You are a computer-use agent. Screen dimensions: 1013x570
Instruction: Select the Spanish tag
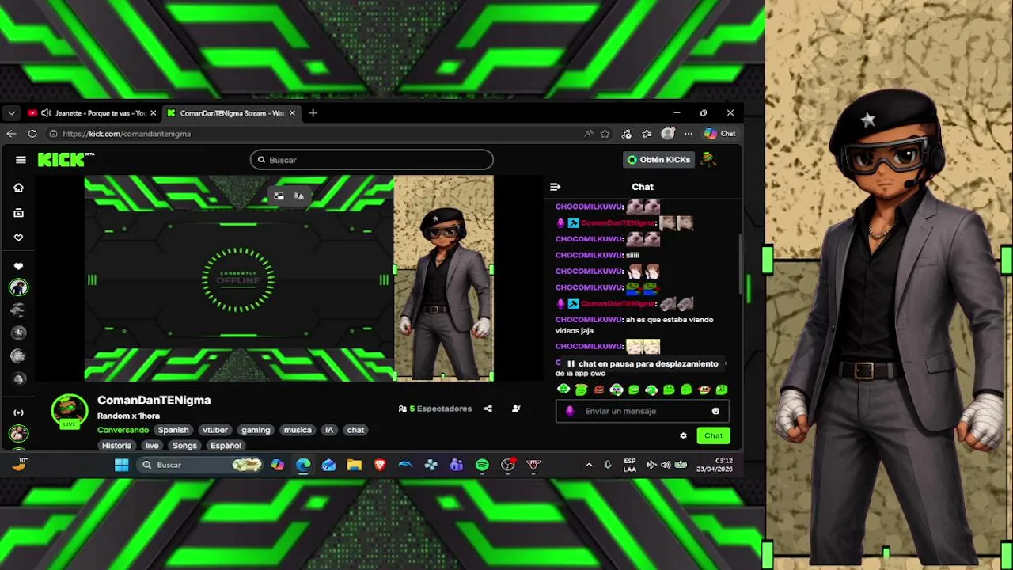tap(173, 430)
